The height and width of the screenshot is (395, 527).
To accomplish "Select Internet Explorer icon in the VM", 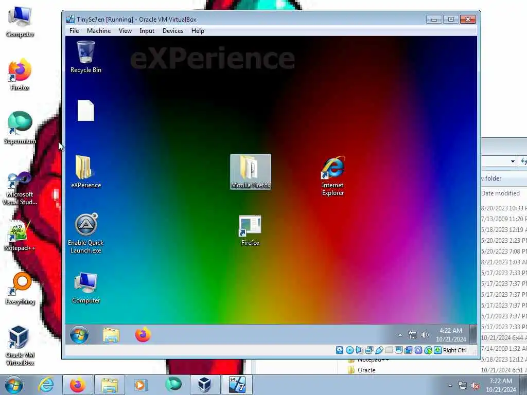I will click(333, 176).
